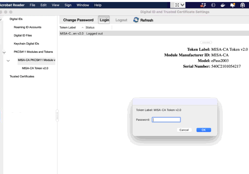Open the Help menu

pos(98,5)
